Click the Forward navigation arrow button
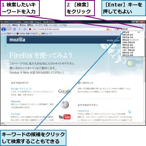146x146 pixels. 8,29
